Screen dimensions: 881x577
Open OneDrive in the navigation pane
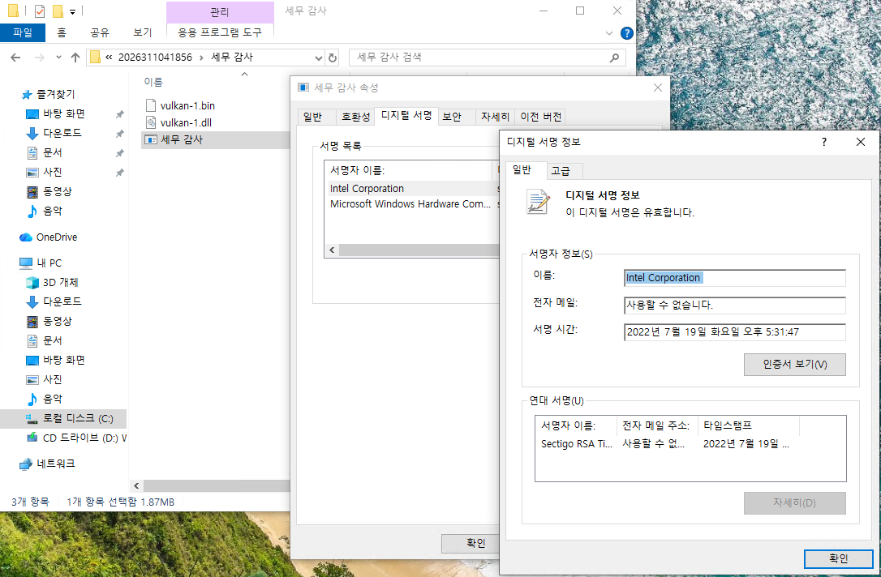(56, 237)
